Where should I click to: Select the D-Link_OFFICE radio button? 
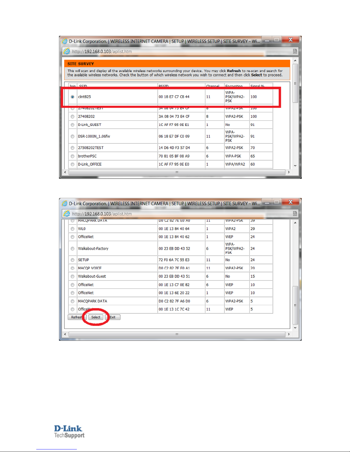(73, 165)
